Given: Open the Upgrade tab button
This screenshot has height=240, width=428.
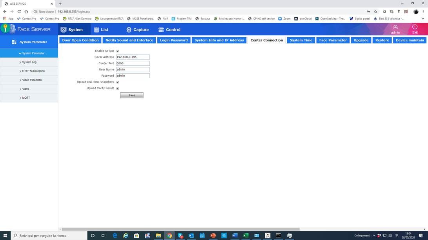Looking at the screenshot, I should click(x=361, y=40).
